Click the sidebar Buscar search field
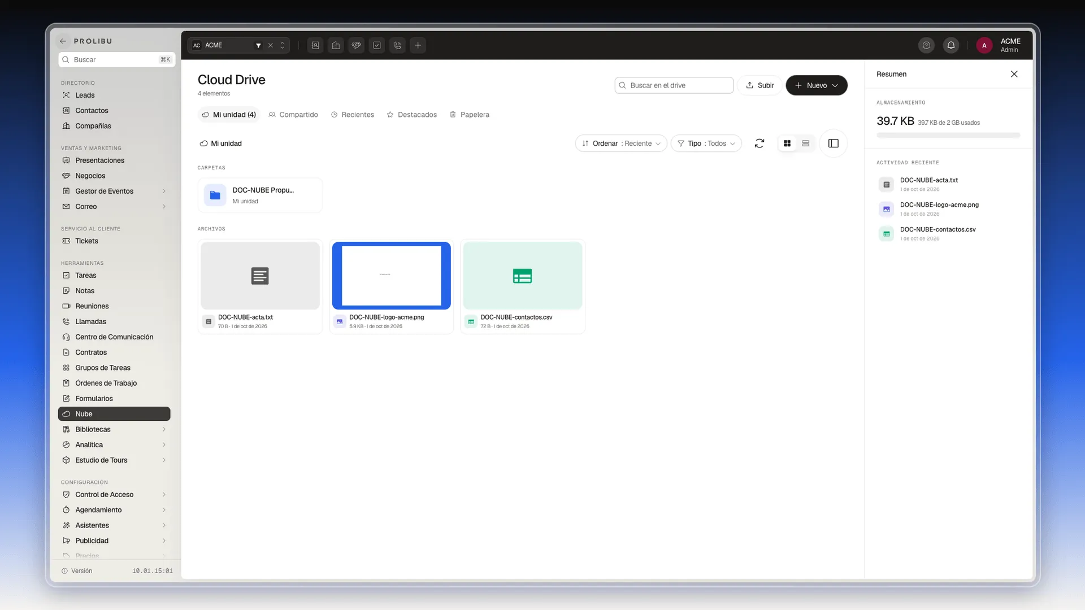This screenshot has width=1085, height=610. (x=117, y=60)
